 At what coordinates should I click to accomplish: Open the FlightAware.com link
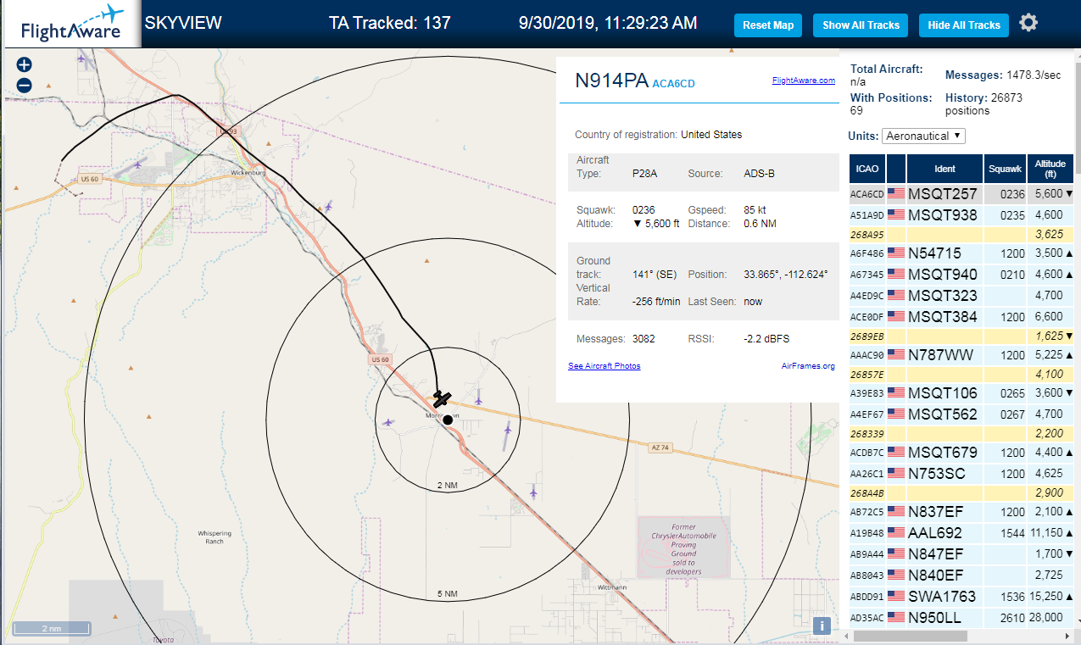(803, 81)
